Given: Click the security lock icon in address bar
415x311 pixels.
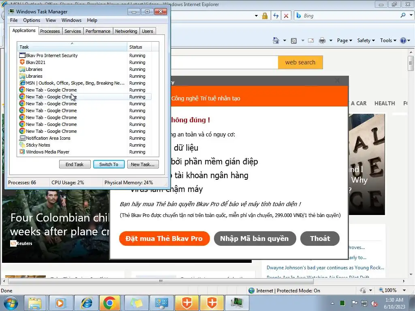Looking at the screenshot, I should click(x=265, y=16).
